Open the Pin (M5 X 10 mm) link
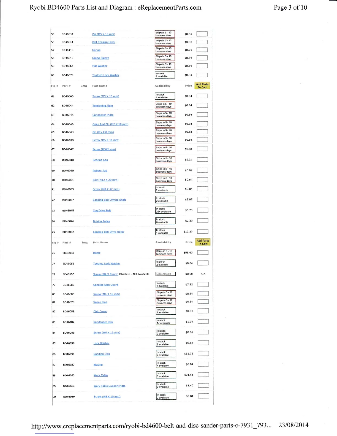The width and height of the screenshot is (337, 436). coord(104,34)
